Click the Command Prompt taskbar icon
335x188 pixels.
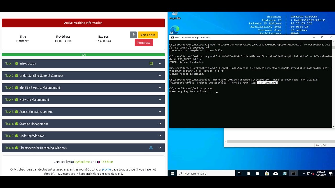pos(294,173)
